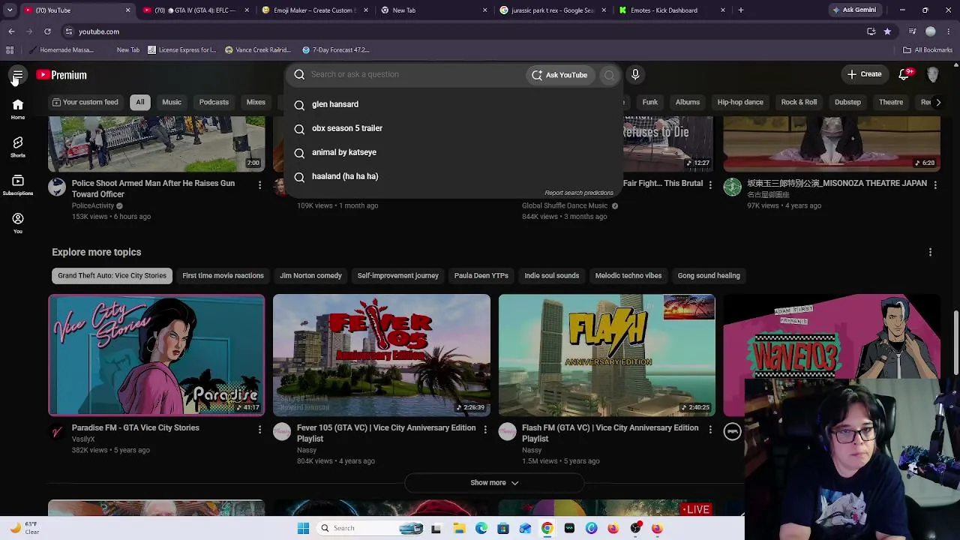
Task: Open the You section in sidebar
Action: click(18, 223)
